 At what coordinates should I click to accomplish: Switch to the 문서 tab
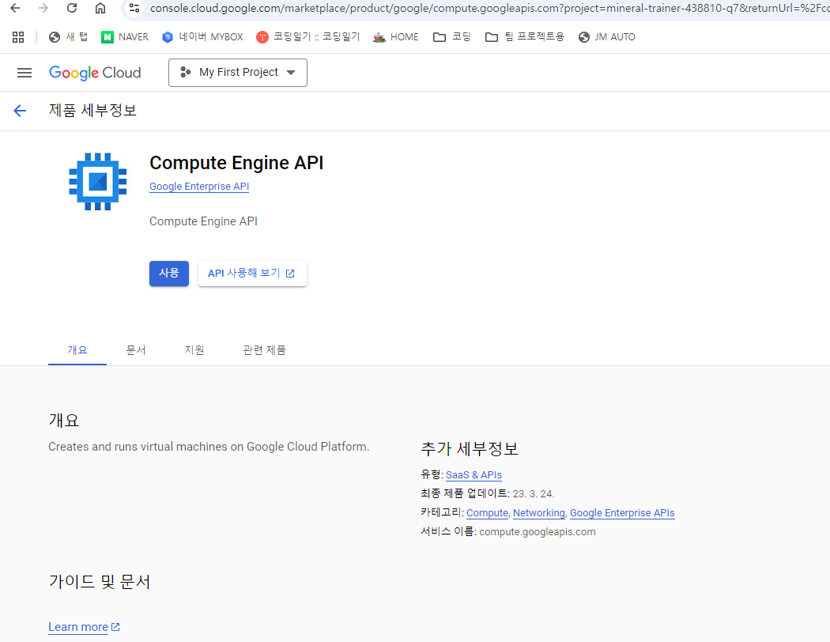[x=135, y=349]
